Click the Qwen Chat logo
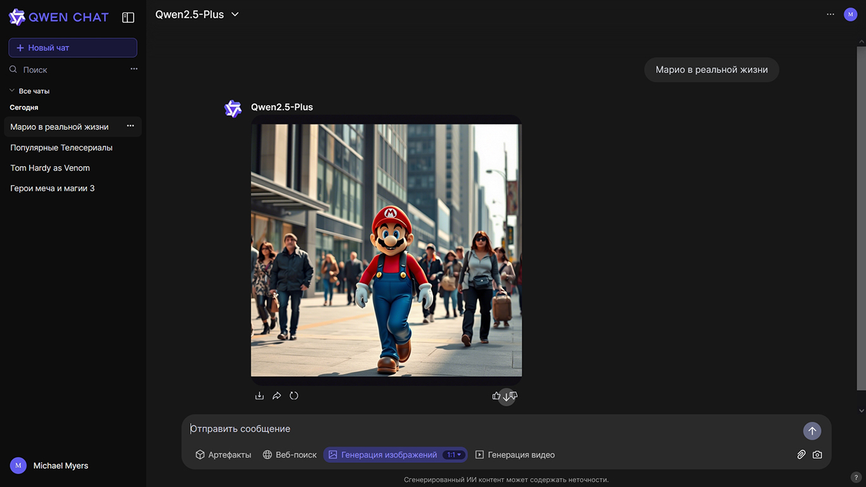The image size is (866, 487). click(x=58, y=17)
